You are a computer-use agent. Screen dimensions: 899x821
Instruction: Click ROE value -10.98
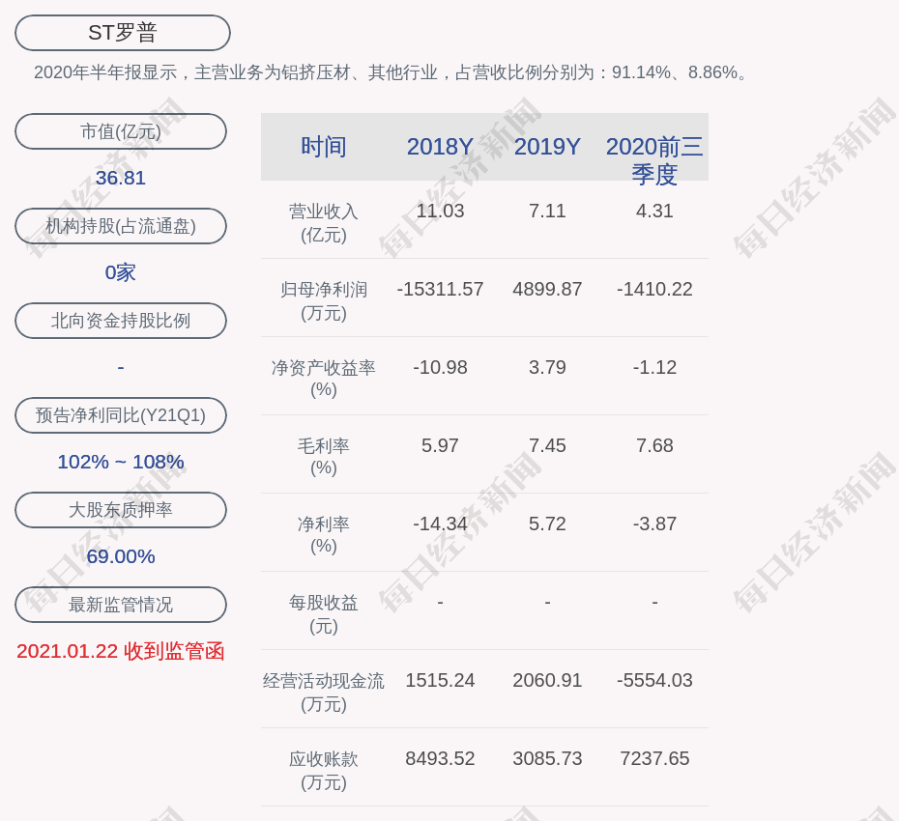click(441, 367)
